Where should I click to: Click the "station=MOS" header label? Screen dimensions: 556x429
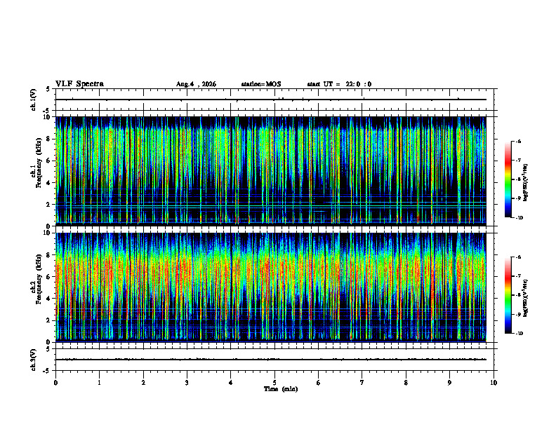coord(261,84)
